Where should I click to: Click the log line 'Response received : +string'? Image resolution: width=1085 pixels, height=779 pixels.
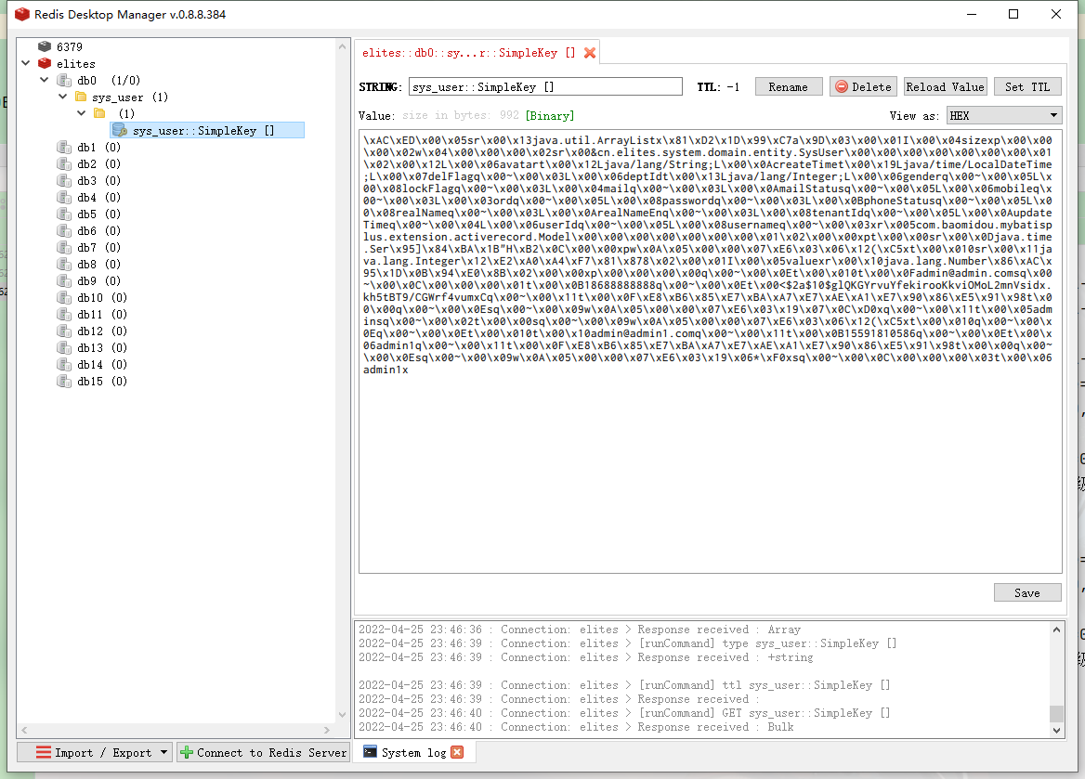586,657
